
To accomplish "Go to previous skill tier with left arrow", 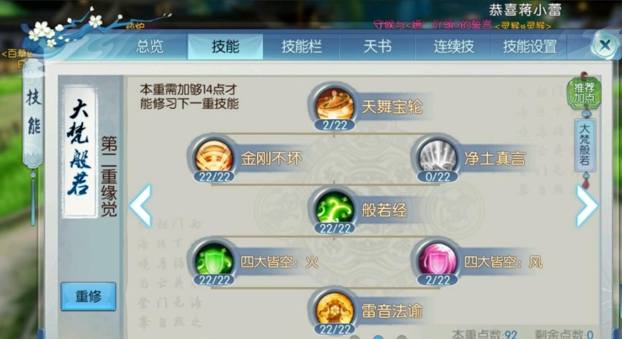I will click(x=141, y=206).
